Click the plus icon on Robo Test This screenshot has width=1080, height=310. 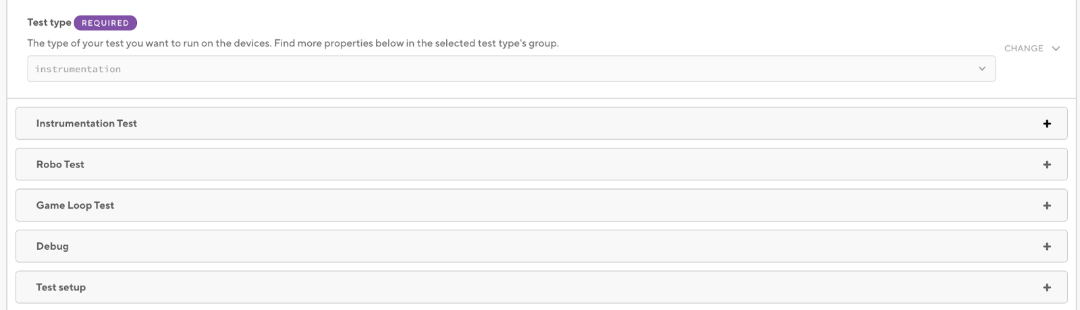pyautogui.click(x=1047, y=165)
